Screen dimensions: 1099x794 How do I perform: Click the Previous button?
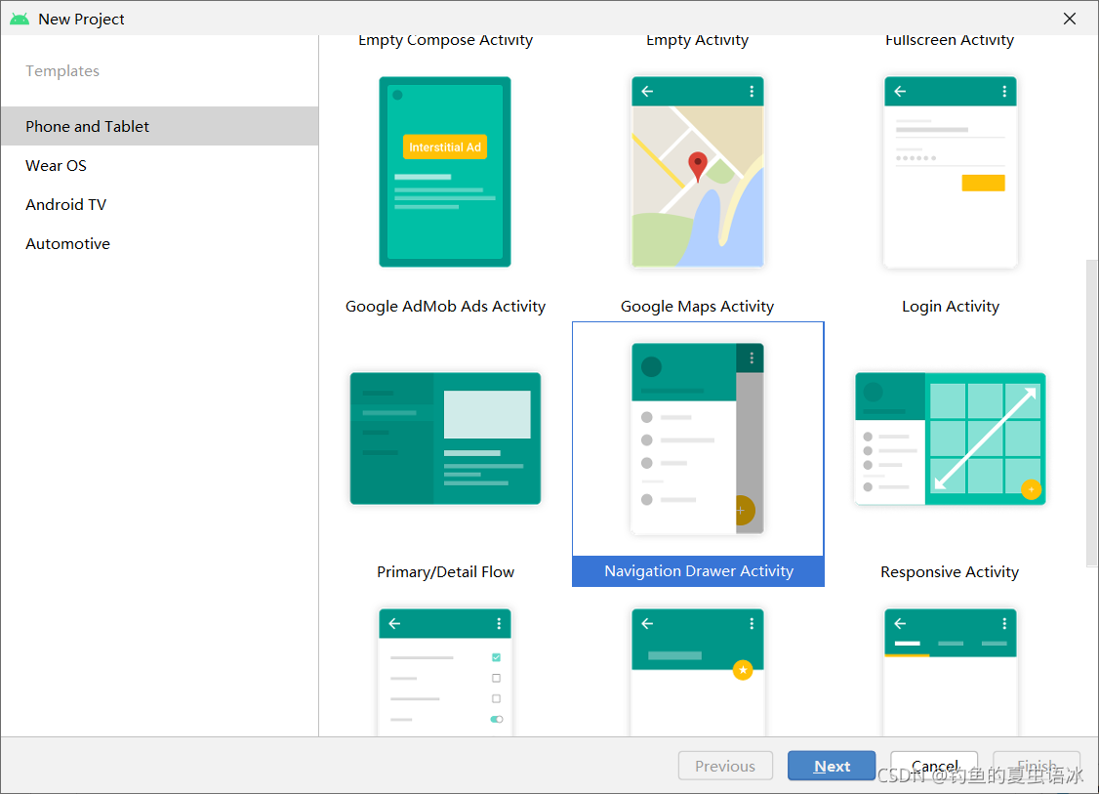(x=725, y=766)
